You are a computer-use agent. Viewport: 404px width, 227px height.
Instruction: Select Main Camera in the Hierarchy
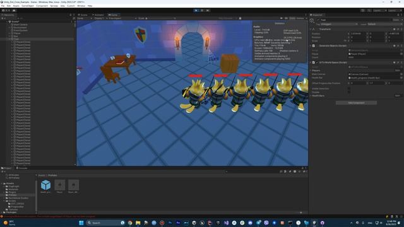click(x=20, y=25)
